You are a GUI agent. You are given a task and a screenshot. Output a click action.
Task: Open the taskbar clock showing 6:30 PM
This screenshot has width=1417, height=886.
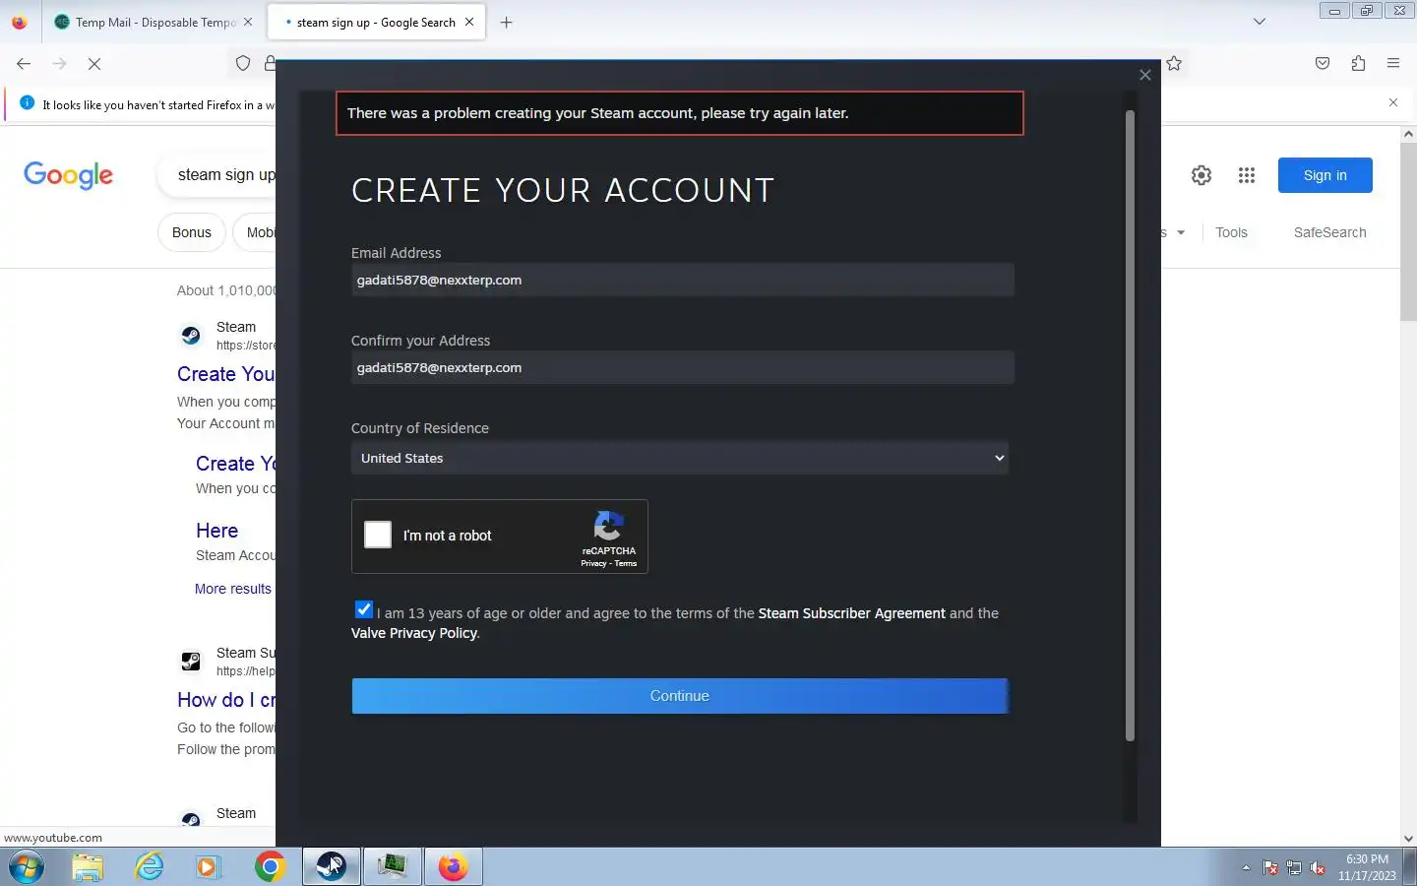point(1367,867)
